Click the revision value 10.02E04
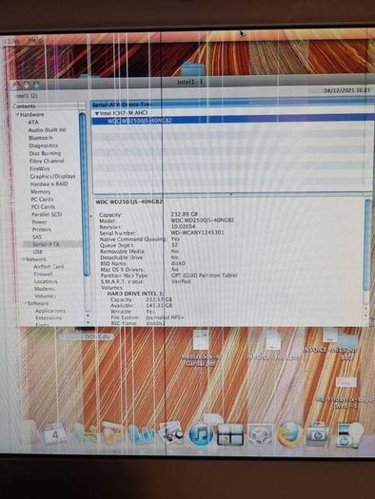The height and width of the screenshot is (499, 375). point(183,226)
